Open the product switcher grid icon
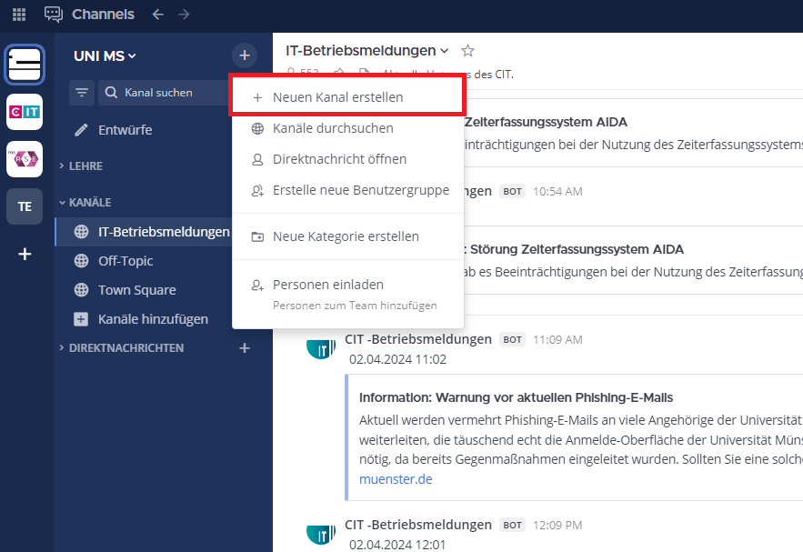 point(19,15)
